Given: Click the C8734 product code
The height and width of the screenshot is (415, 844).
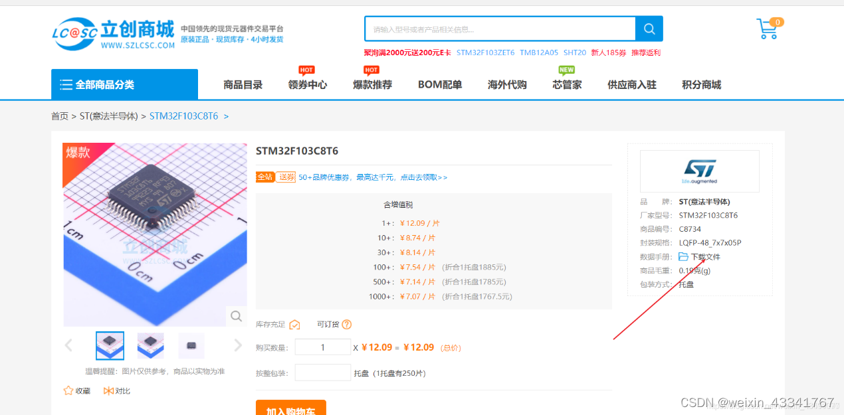Looking at the screenshot, I should 690,229.
